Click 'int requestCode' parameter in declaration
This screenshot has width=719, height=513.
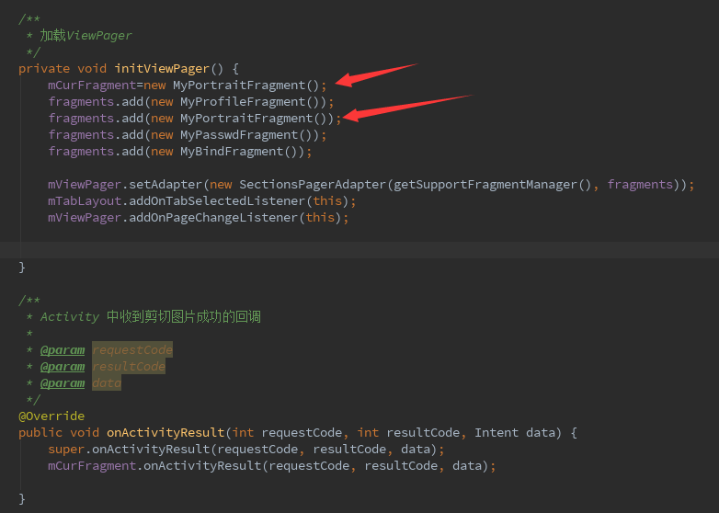point(287,432)
